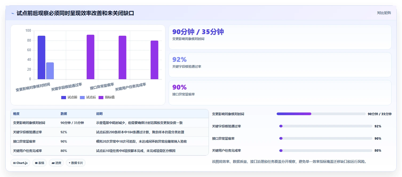Click description starting 试点后10项任务
This screenshot has height=177, width=402.
(x=136, y=151)
